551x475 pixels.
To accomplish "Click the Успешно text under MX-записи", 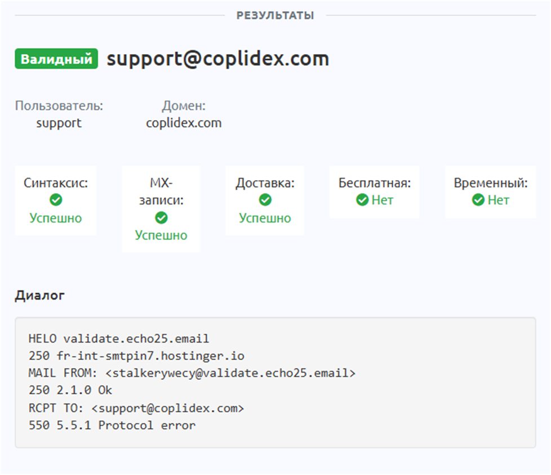I will 161,236.
